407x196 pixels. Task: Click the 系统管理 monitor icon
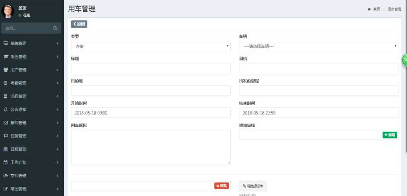(5, 43)
